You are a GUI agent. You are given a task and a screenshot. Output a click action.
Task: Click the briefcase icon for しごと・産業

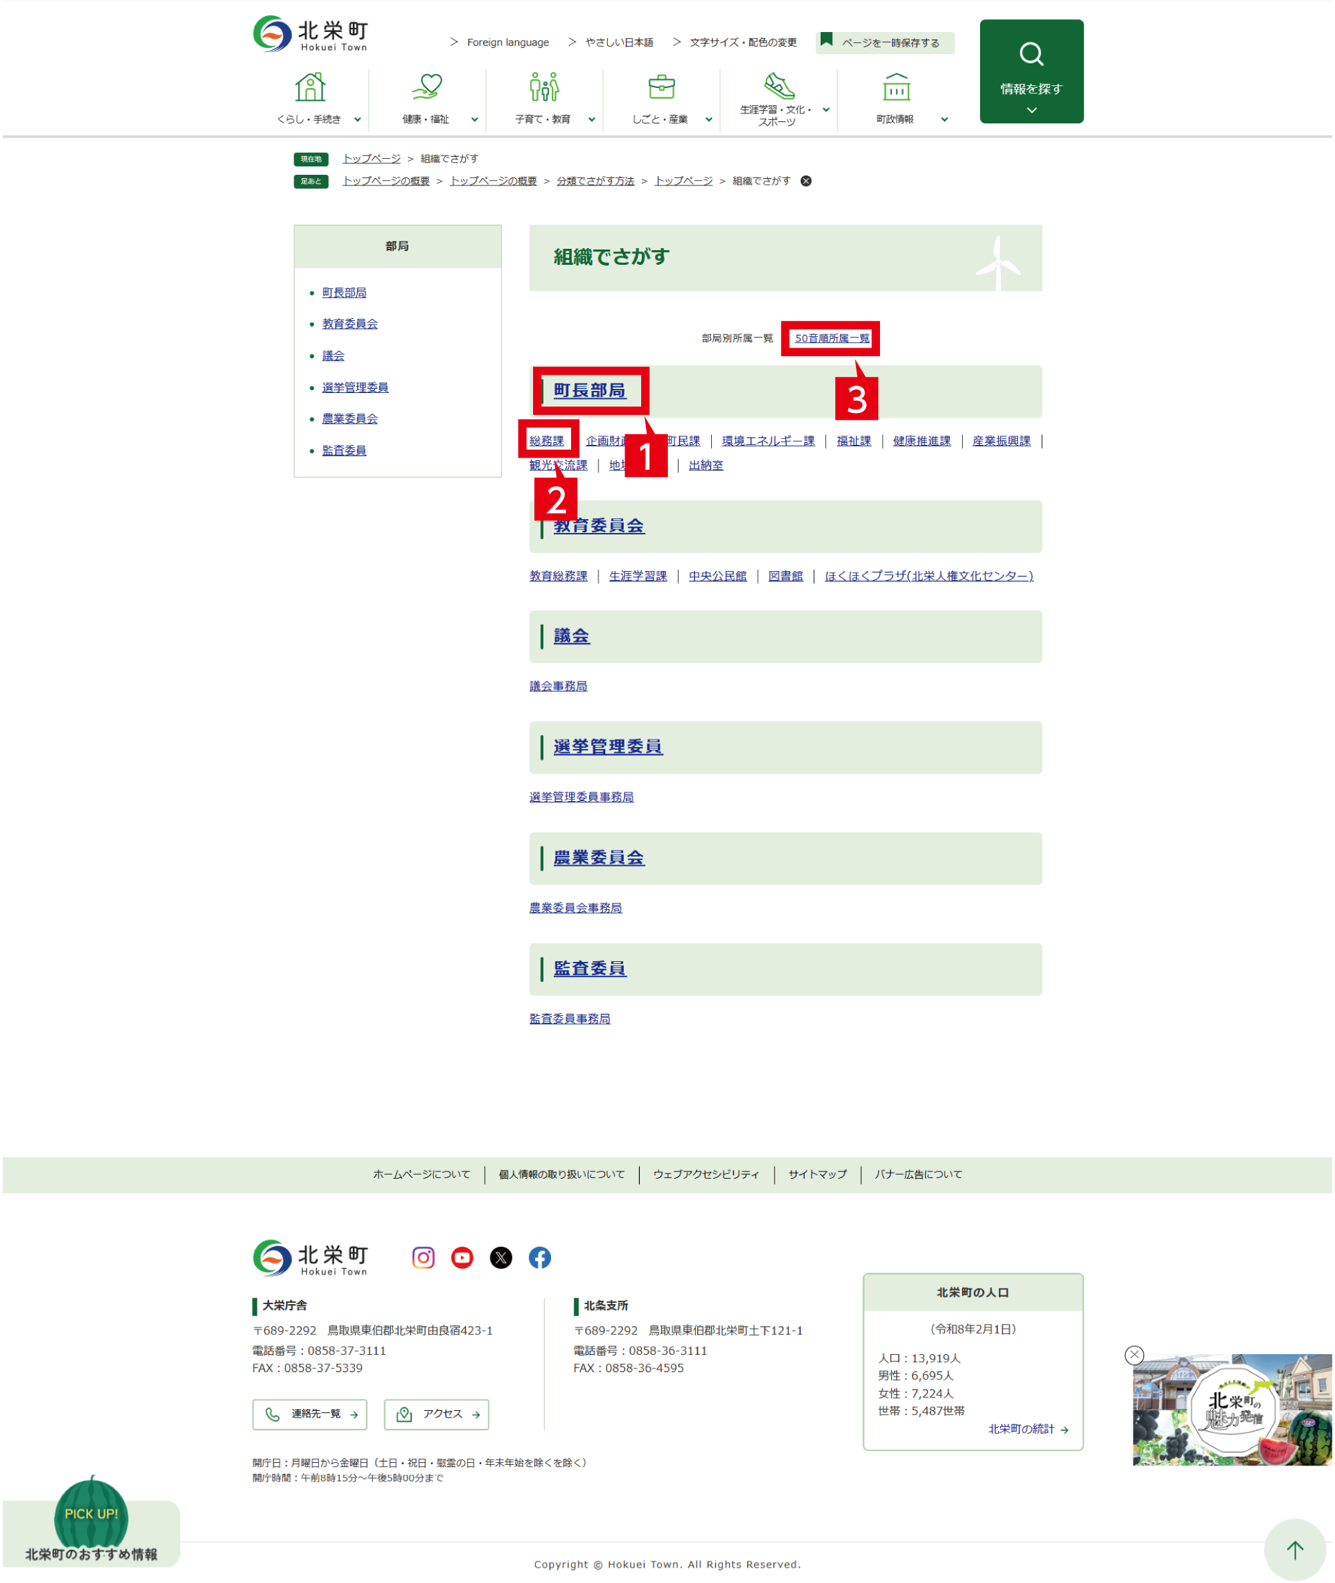[x=661, y=87]
